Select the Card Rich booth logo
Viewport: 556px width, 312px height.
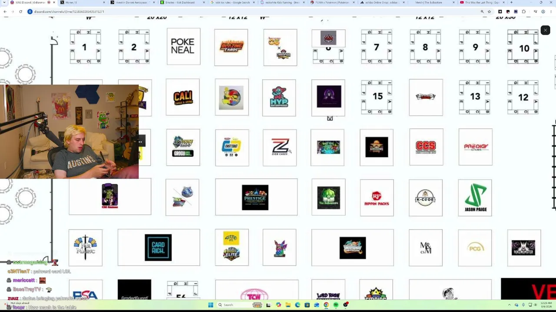pyautogui.click(x=158, y=247)
